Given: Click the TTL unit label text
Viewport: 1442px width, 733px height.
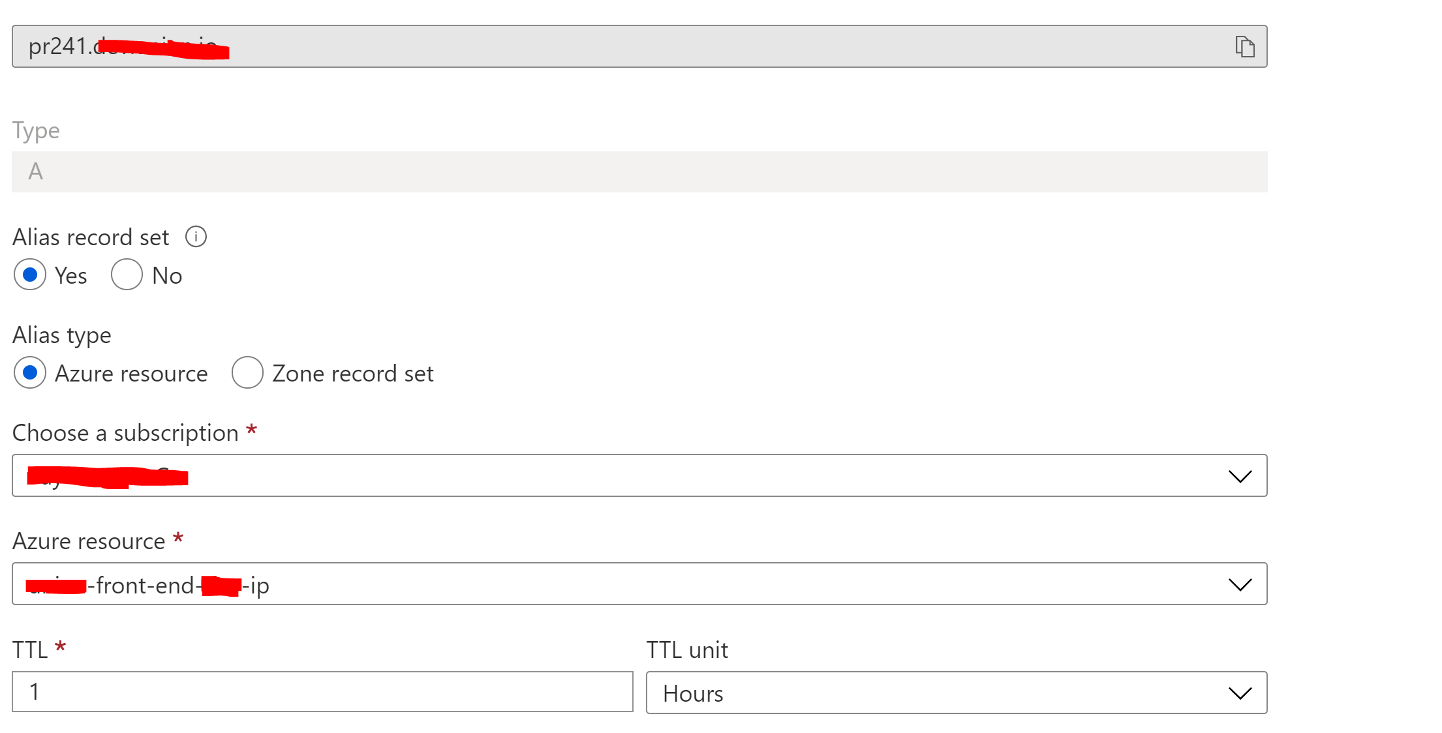Looking at the screenshot, I should [686, 649].
